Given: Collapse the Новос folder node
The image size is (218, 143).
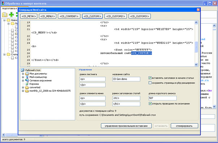Looking at the screenshot, I should click(4, 20).
